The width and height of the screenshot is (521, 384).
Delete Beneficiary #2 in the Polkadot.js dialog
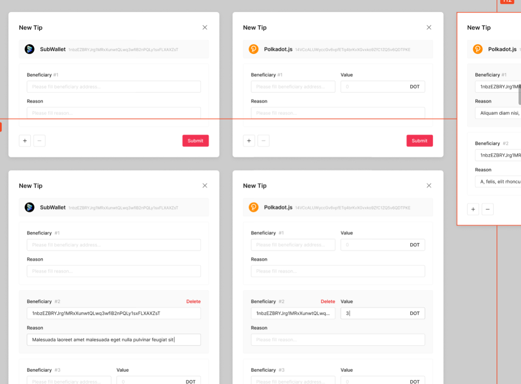[x=328, y=301]
